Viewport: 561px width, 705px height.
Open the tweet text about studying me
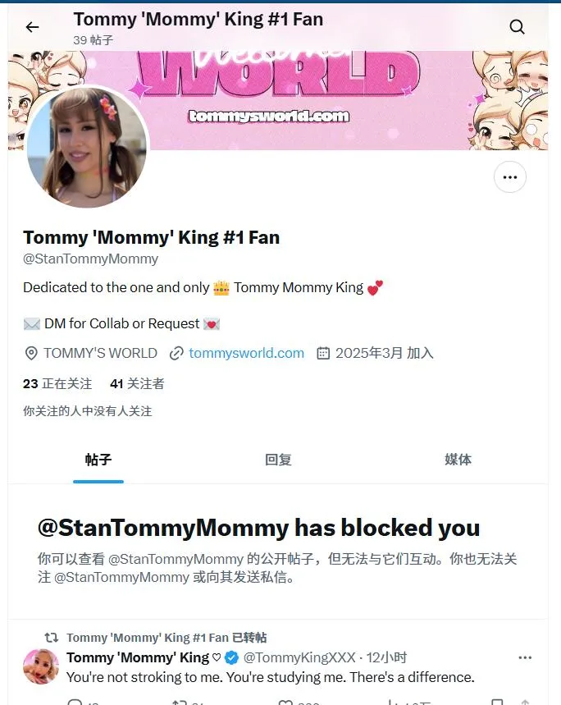click(271, 677)
